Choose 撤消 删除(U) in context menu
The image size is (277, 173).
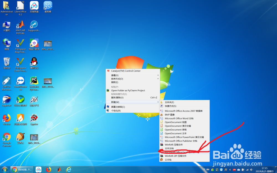pyautogui.click(x=133, y=97)
